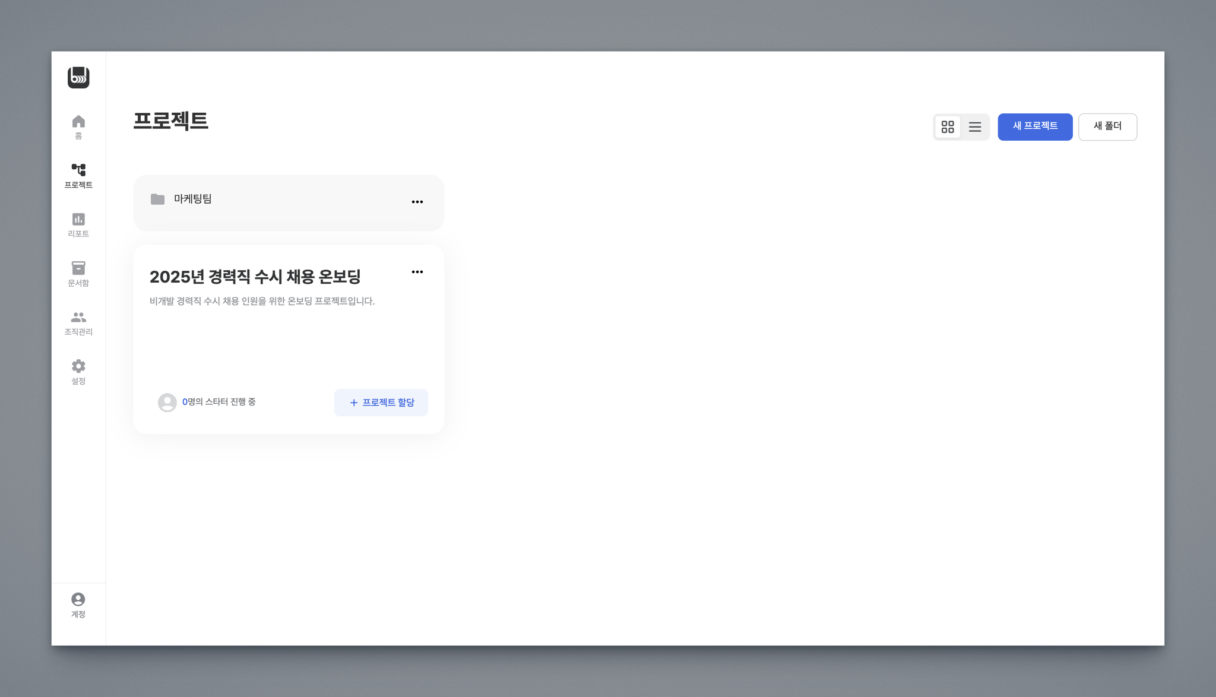1216x697 pixels.
Task: Switch to list view
Action: (975, 127)
